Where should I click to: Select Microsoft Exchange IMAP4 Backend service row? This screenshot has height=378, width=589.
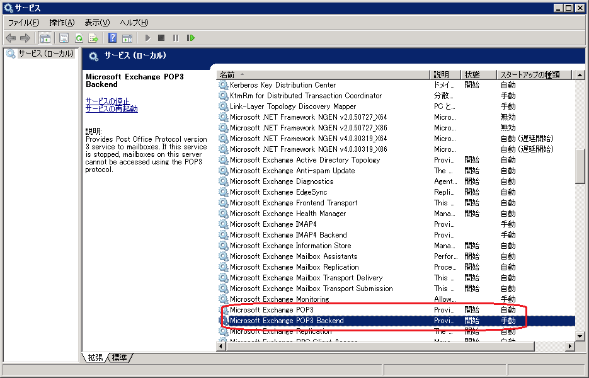[x=288, y=235]
